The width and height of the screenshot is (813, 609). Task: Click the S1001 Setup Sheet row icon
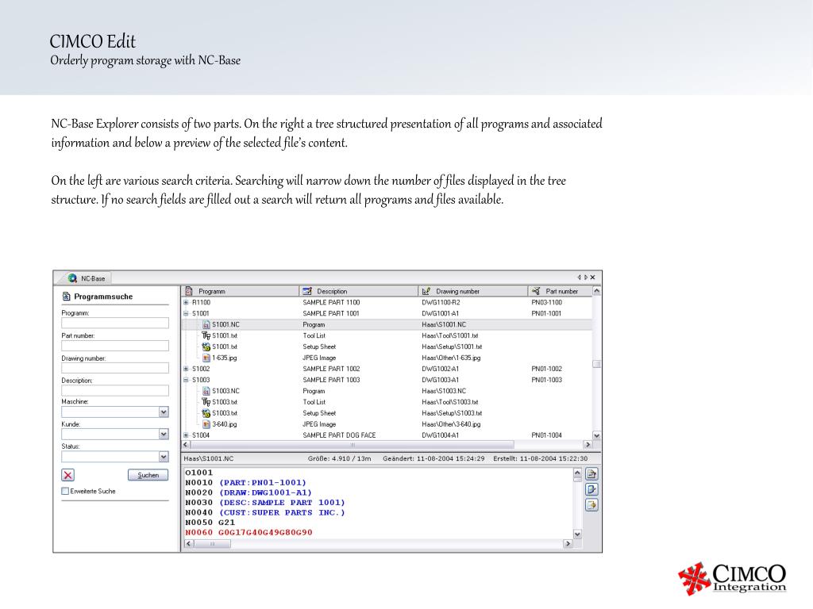[x=206, y=347]
